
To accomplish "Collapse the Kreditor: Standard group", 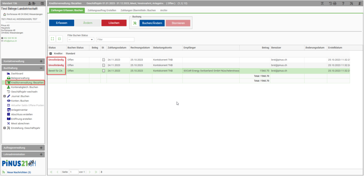I will coord(51,54).
